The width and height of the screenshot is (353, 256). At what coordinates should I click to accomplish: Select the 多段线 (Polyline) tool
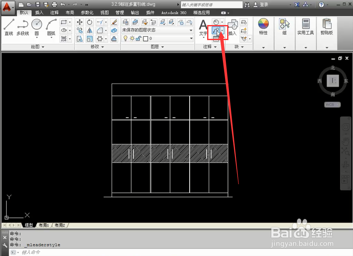point(23,27)
